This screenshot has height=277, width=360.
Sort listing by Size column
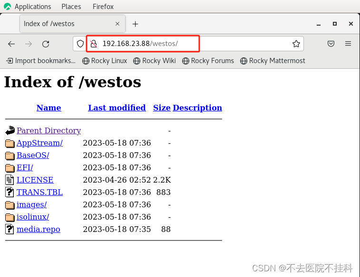click(x=162, y=108)
